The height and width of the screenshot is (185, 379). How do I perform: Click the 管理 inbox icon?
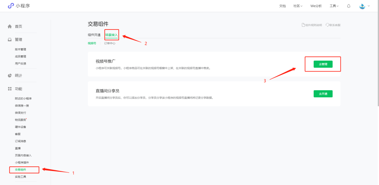(10, 40)
